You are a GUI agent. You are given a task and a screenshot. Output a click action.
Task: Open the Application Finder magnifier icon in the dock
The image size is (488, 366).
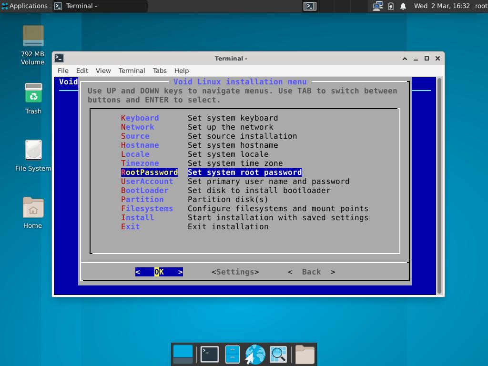278,354
